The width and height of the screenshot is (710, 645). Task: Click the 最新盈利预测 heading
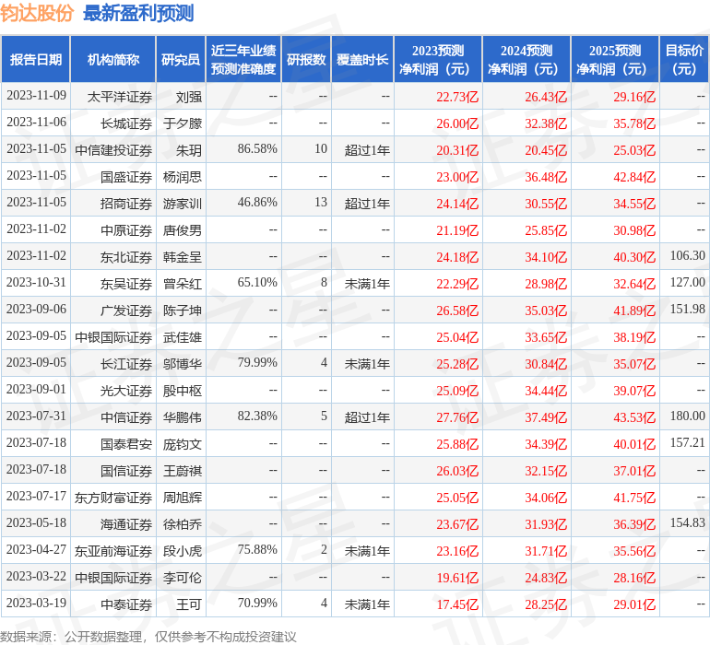click(138, 13)
